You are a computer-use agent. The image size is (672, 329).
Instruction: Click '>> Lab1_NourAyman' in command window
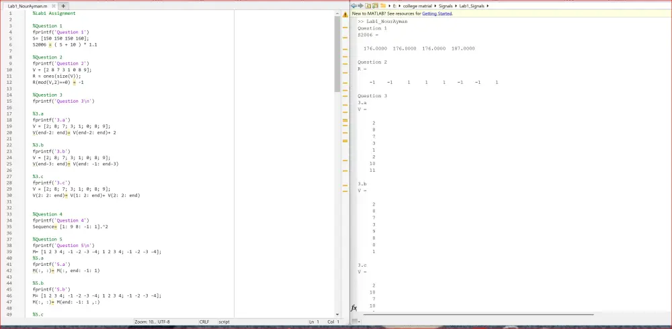coord(383,21)
